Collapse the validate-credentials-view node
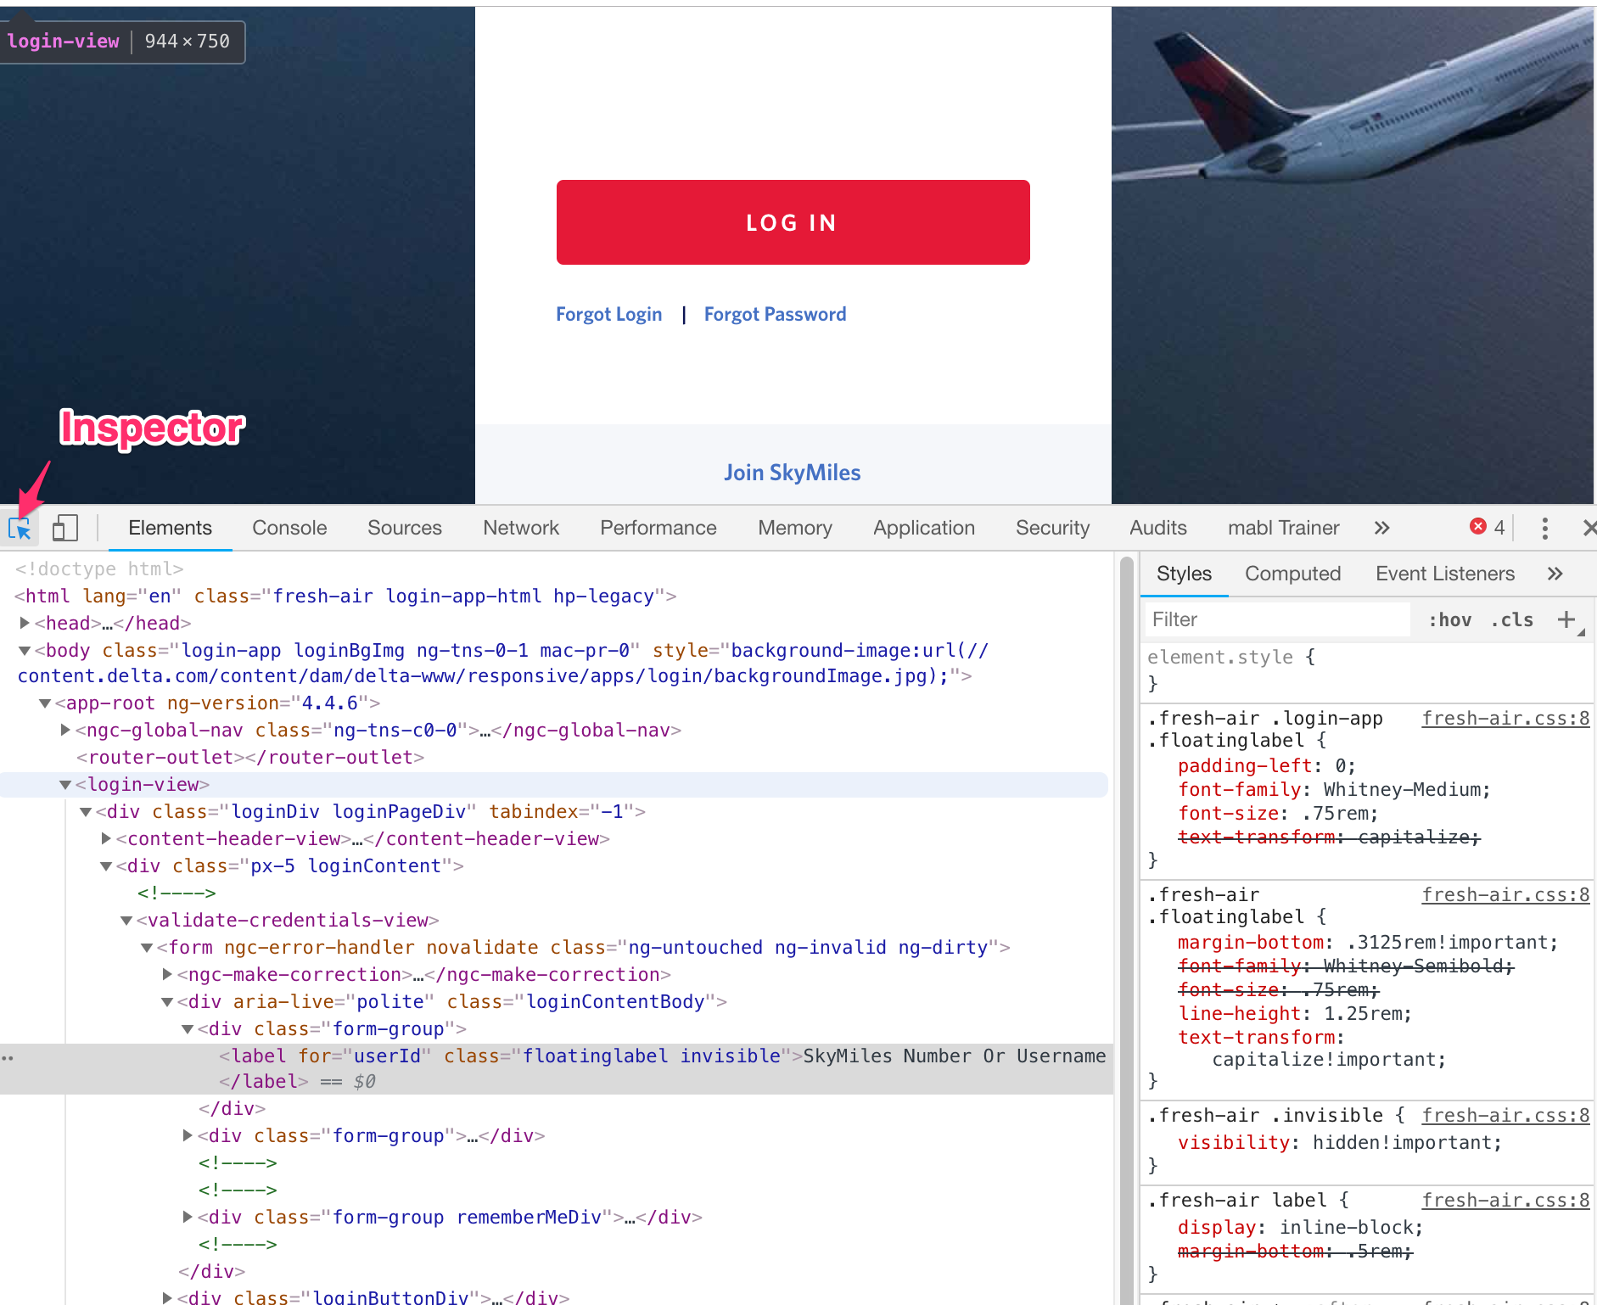Image resolution: width=1597 pixels, height=1305 pixels. 126,921
